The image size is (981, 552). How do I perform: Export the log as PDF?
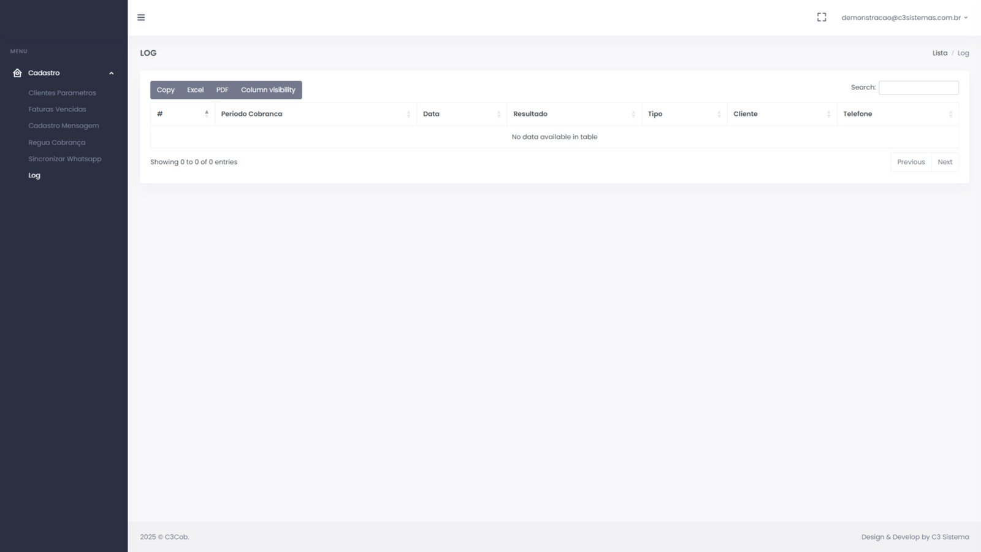tap(222, 90)
